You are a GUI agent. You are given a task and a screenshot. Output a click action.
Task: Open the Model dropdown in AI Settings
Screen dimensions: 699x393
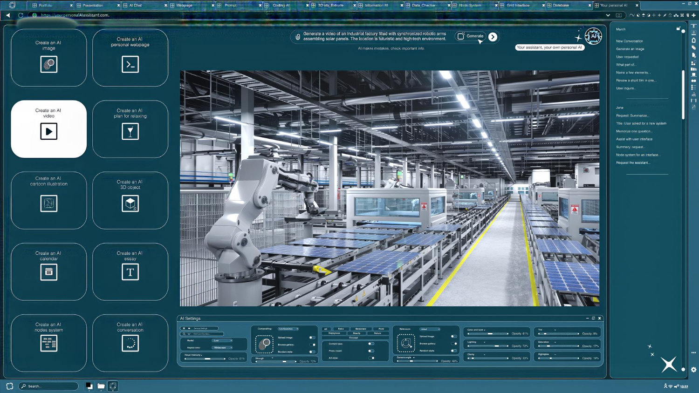pyautogui.click(x=222, y=340)
